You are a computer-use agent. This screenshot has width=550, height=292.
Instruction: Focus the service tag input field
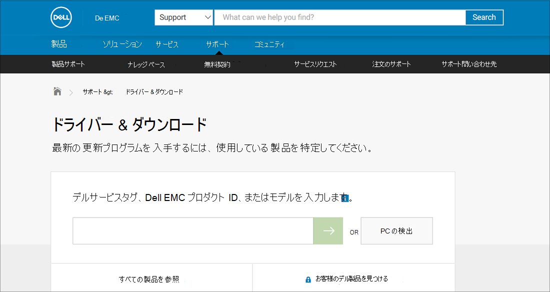pos(193,230)
